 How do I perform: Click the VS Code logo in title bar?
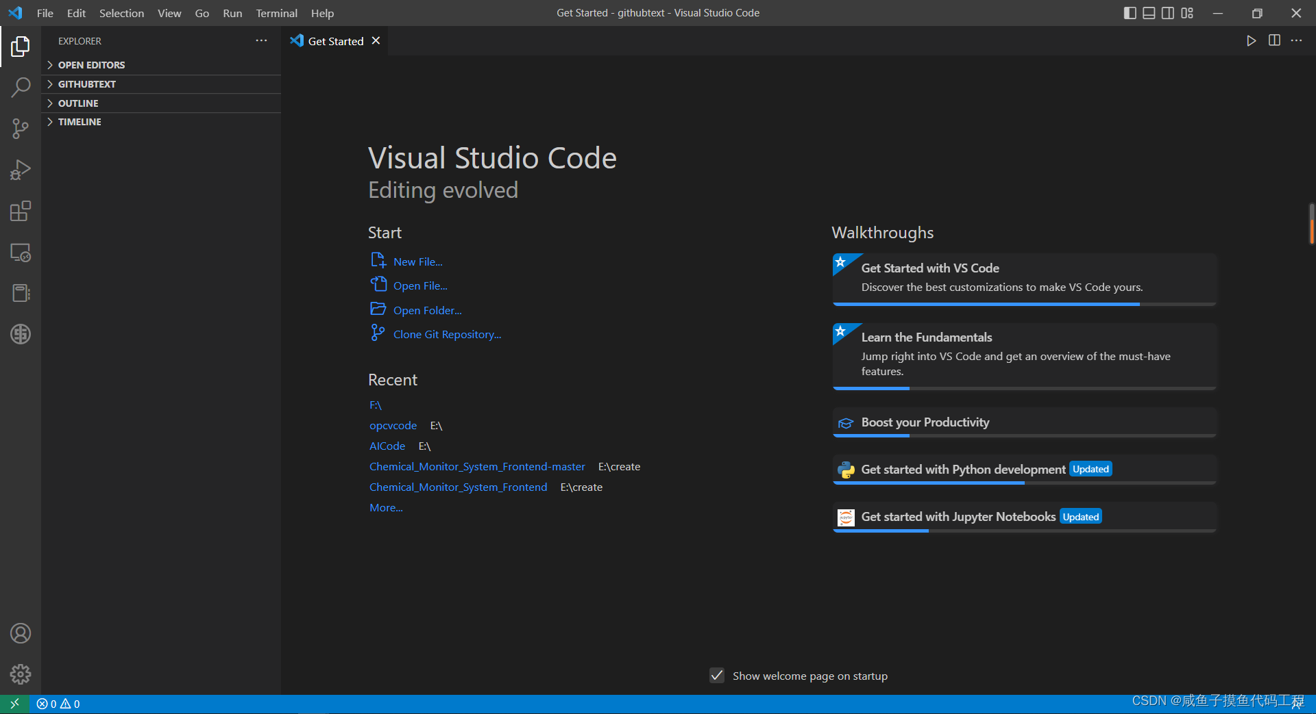pyautogui.click(x=15, y=13)
